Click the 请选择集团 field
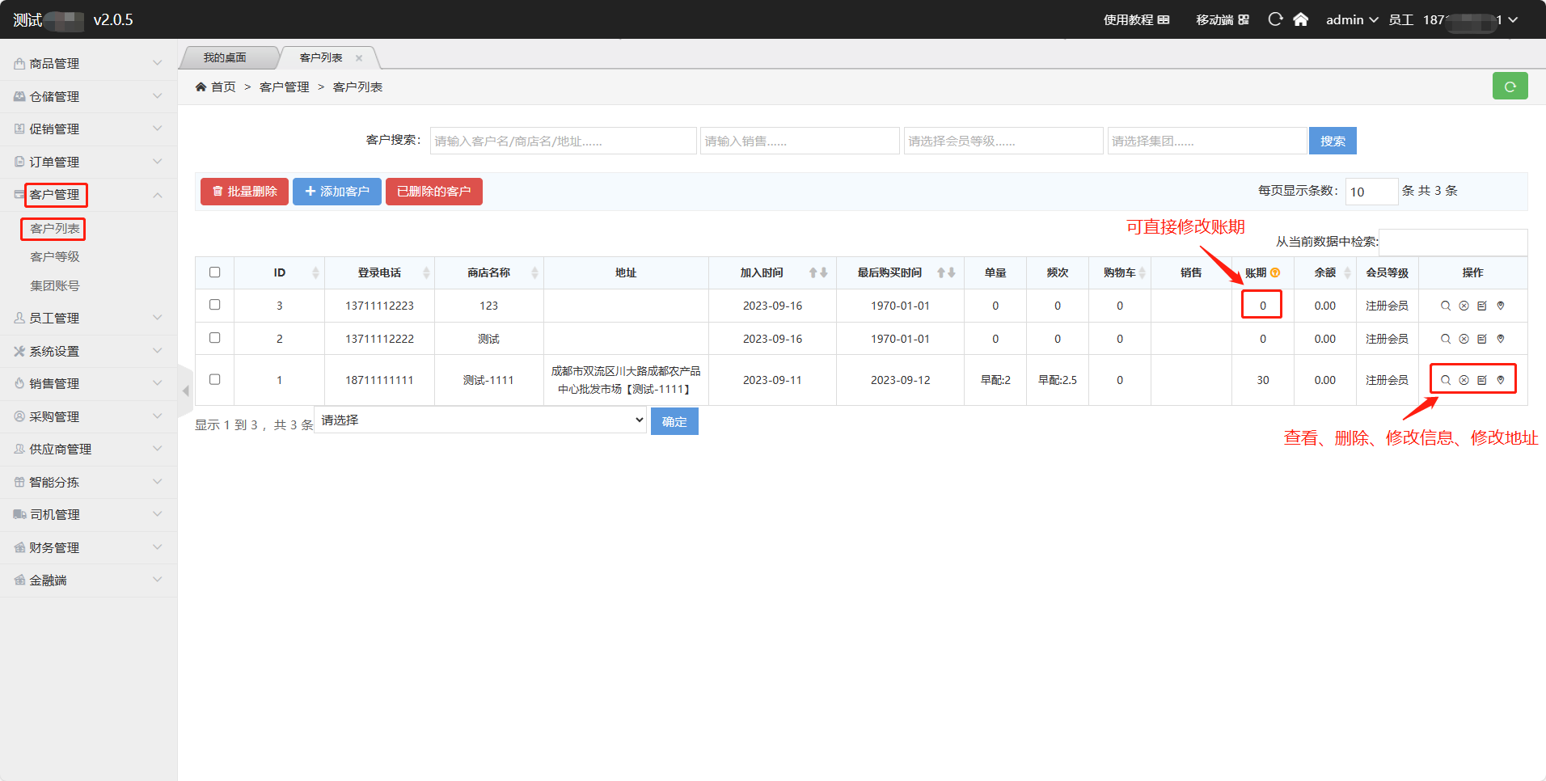The width and height of the screenshot is (1546, 781). pyautogui.click(x=1207, y=141)
